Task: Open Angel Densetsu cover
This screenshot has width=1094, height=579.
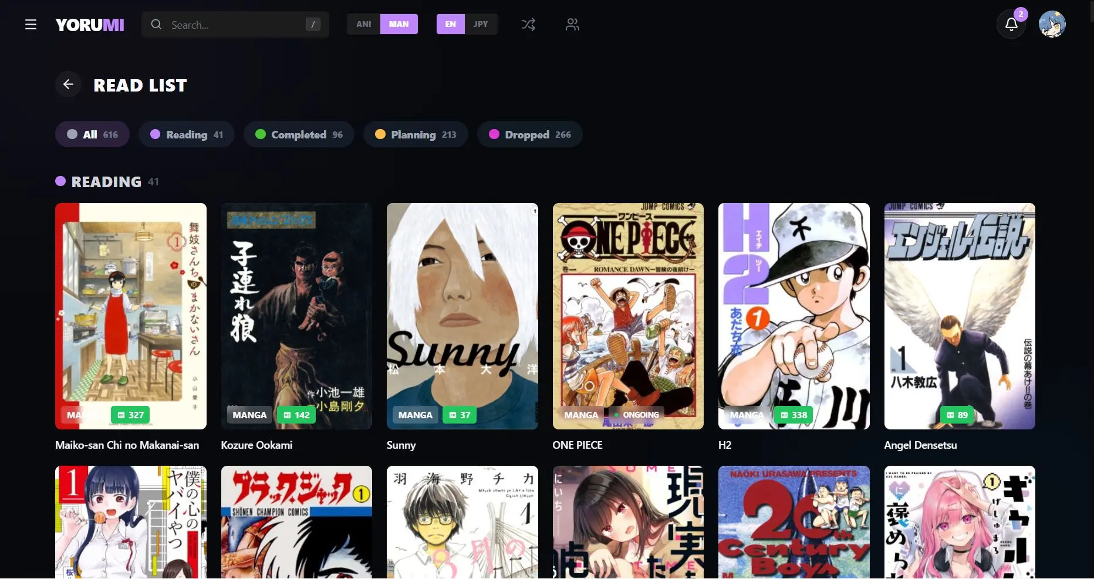Action: [960, 316]
